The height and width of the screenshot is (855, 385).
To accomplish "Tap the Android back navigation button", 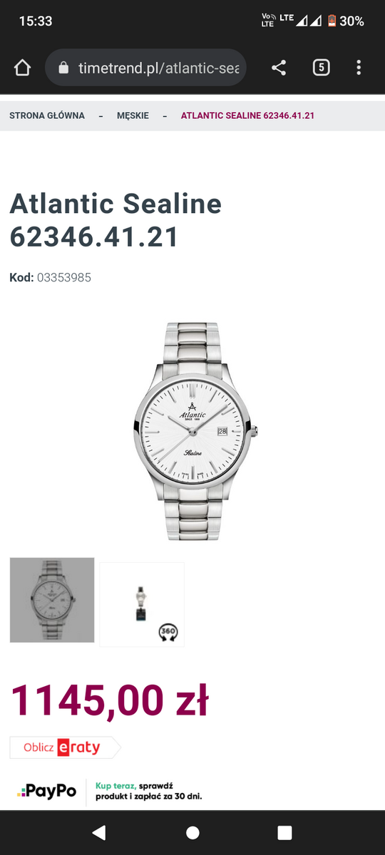I will pyautogui.click(x=99, y=832).
